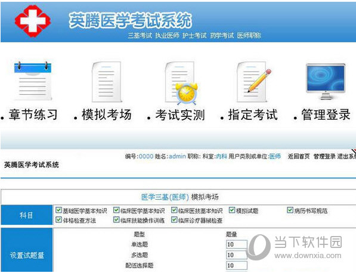The height and width of the screenshot is (273, 356).
Task: Click the 管理登录 link in status bar
Action: (324, 156)
